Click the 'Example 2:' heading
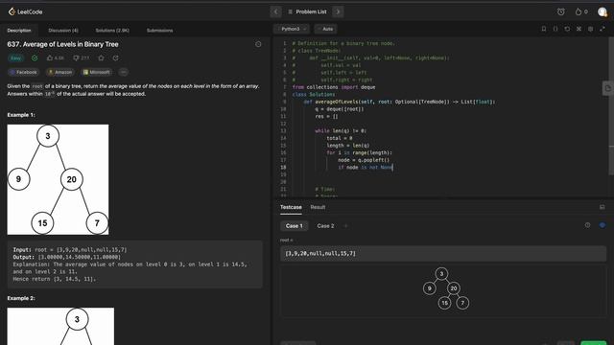Screen dimensions: 614x345 click(21, 298)
